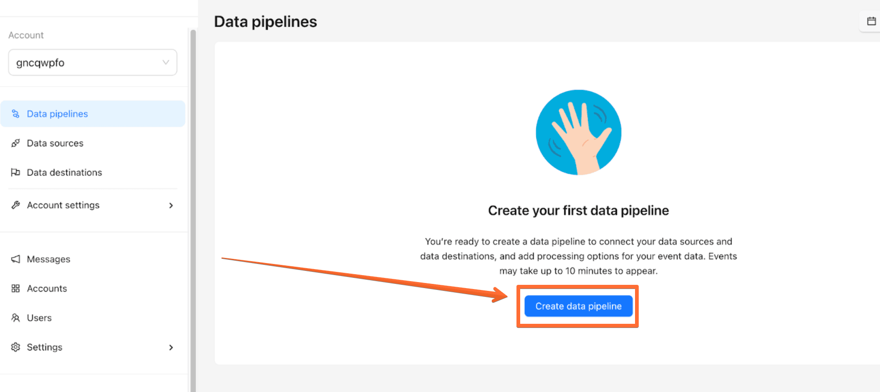
Task: Open the Messages link in sidebar
Action: 48,259
